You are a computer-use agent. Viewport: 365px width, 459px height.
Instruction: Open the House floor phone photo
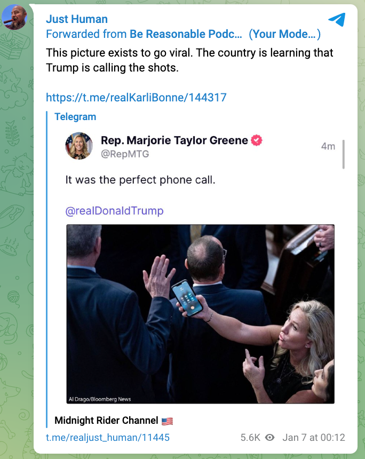point(200,314)
